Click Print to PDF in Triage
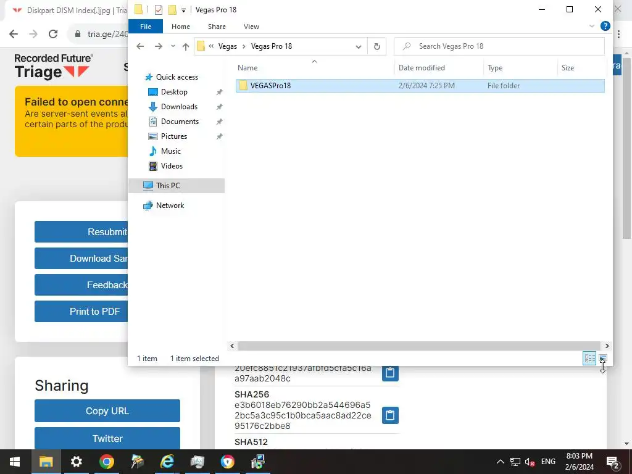 (81, 312)
